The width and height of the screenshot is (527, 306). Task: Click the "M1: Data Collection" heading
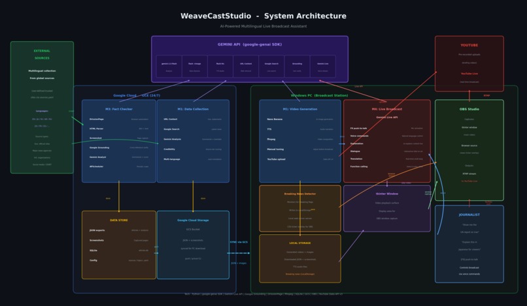(x=193, y=109)
